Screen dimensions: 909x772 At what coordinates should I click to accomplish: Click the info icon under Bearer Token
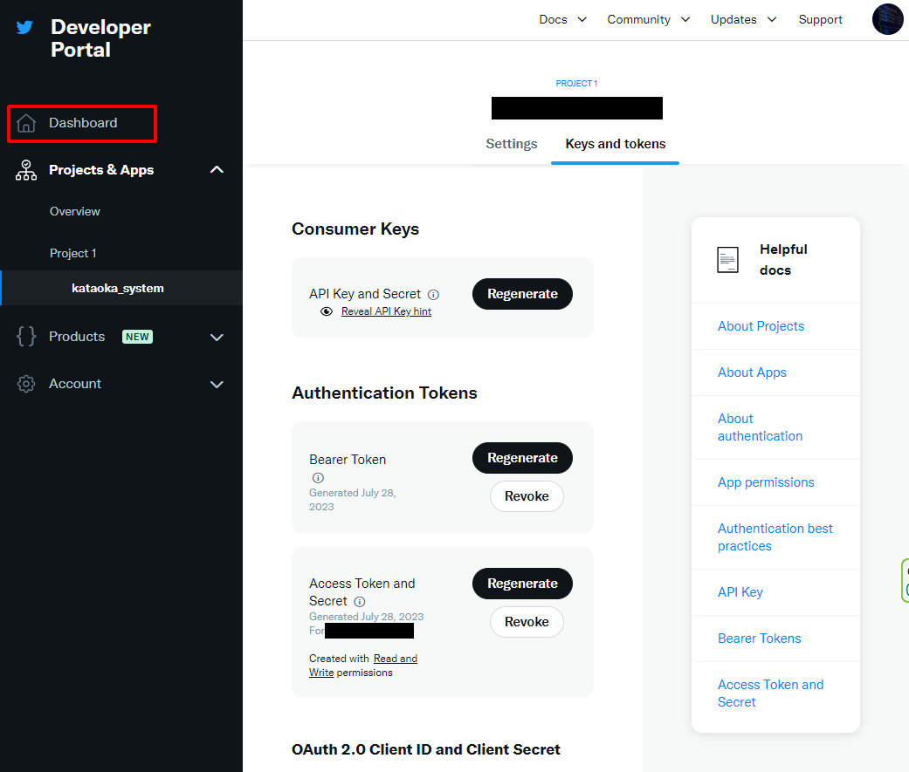(x=318, y=478)
